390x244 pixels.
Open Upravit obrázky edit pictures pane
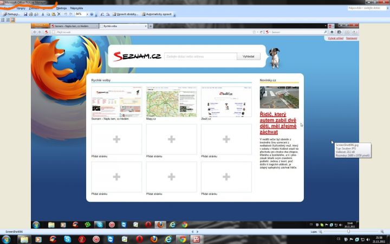point(125,14)
